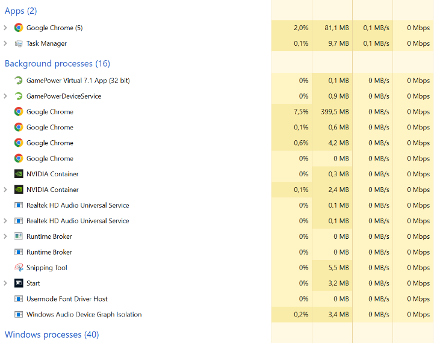Expand the Start process entry
Screen dimensions: 437x343
pyautogui.click(x=5, y=283)
